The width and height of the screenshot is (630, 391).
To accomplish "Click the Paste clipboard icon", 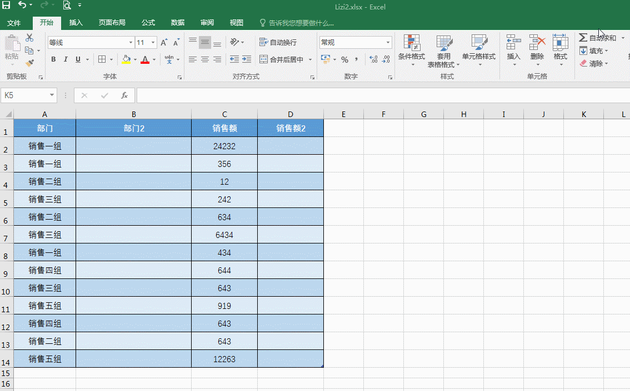I will 12,43.
